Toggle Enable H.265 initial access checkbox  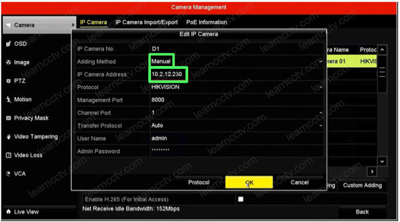(x=241, y=199)
